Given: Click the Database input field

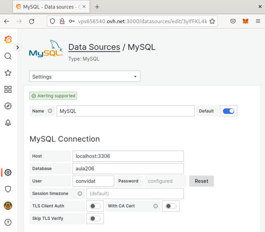Looking at the screenshot, I should (128, 169).
